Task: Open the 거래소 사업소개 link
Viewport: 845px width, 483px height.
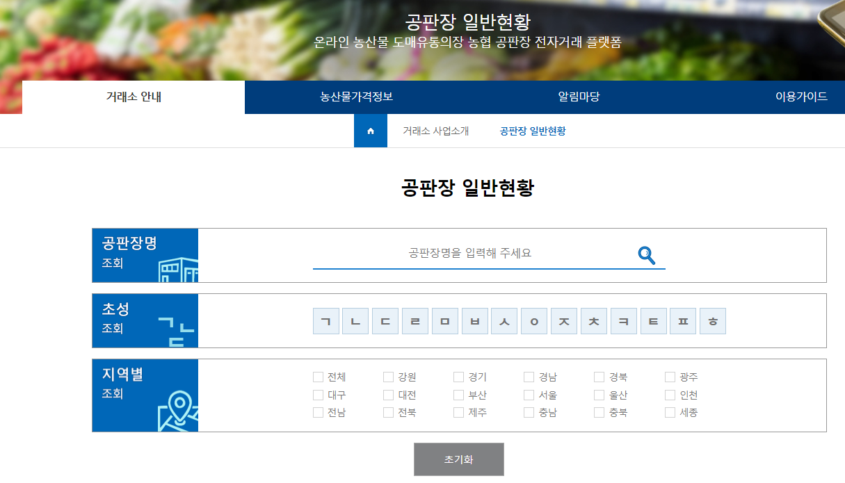Action: pos(435,130)
